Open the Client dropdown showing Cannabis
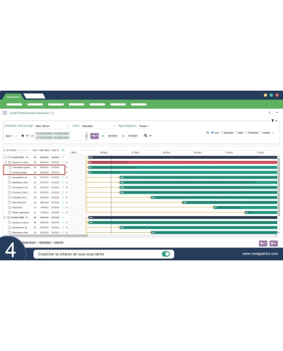 [98, 126]
